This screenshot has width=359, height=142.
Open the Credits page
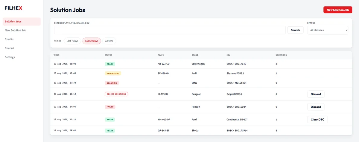pyautogui.click(x=22, y=39)
